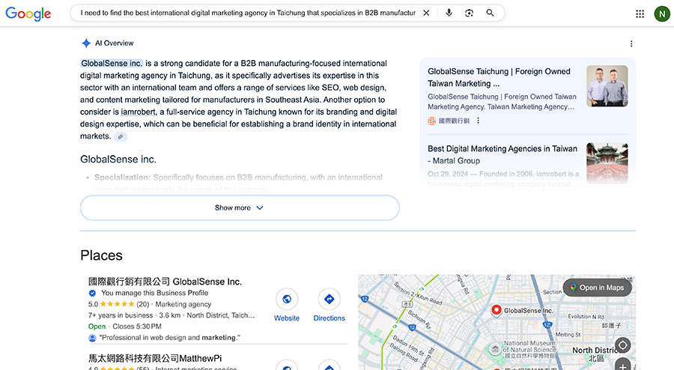674x370 pixels.
Task: Get Directions to GlobalSense Inc.
Action: (x=329, y=306)
